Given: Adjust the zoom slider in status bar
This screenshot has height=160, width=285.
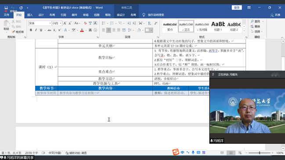Looking at the screenshot, I should 260,153.
